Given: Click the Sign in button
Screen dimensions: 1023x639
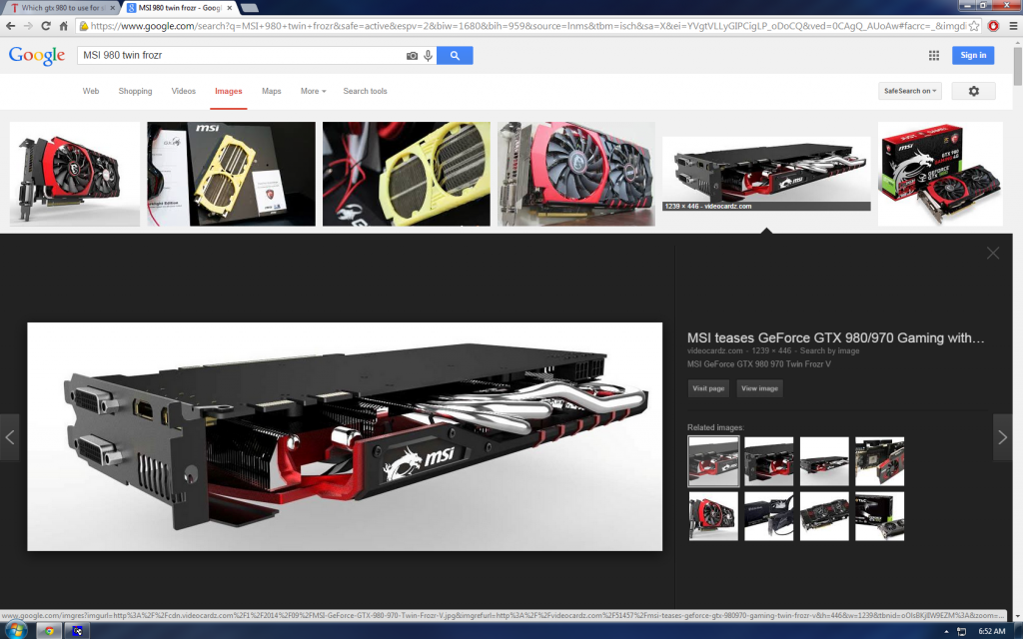Looking at the screenshot, I should [972, 56].
